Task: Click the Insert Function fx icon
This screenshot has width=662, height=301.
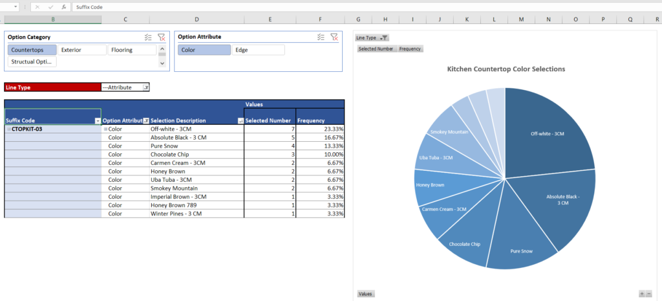Action: (x=64, y=6)
